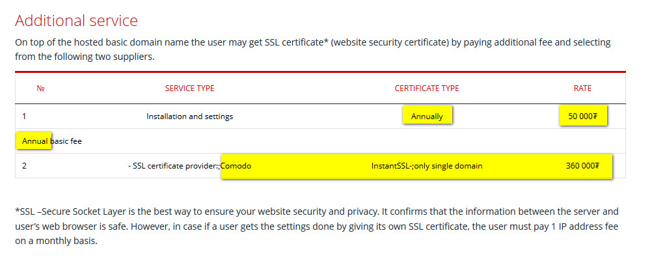The image size is (652, 259).
Task: Click the highlighted word 'Annual'
Action: (34, 141)
